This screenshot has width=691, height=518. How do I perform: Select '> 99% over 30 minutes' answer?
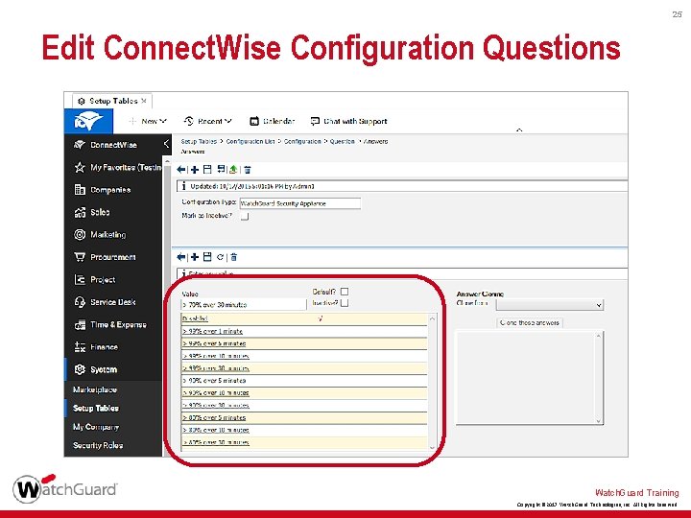(x=304, y=368)
